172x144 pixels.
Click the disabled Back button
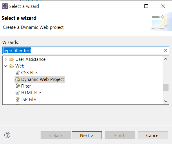(56, 135)
